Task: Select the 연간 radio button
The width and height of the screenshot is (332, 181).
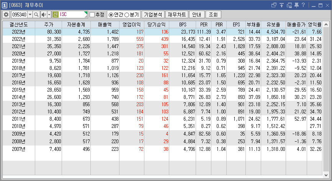Action: pyautogui.click(x=111, y=15)
